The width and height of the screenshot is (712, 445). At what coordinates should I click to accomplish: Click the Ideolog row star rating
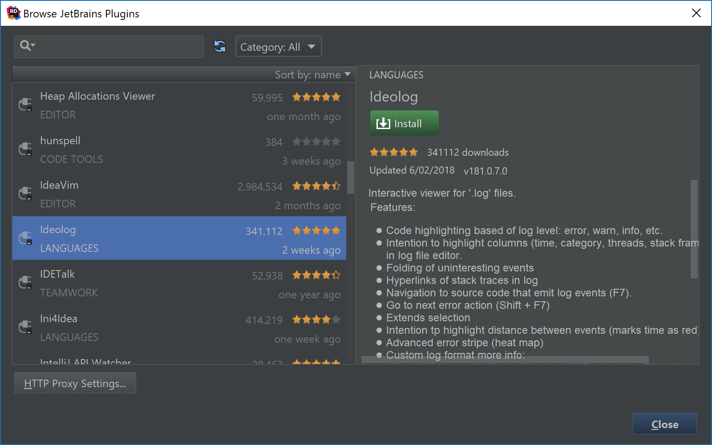316,231
